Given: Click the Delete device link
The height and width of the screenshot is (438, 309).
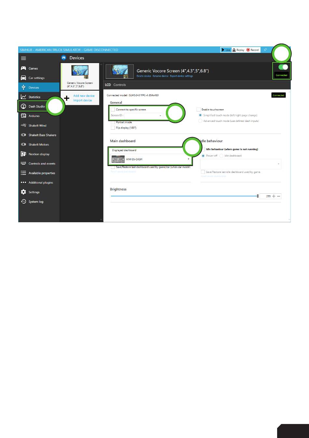Looking at the screenshot, I should [x=144, y=76].
